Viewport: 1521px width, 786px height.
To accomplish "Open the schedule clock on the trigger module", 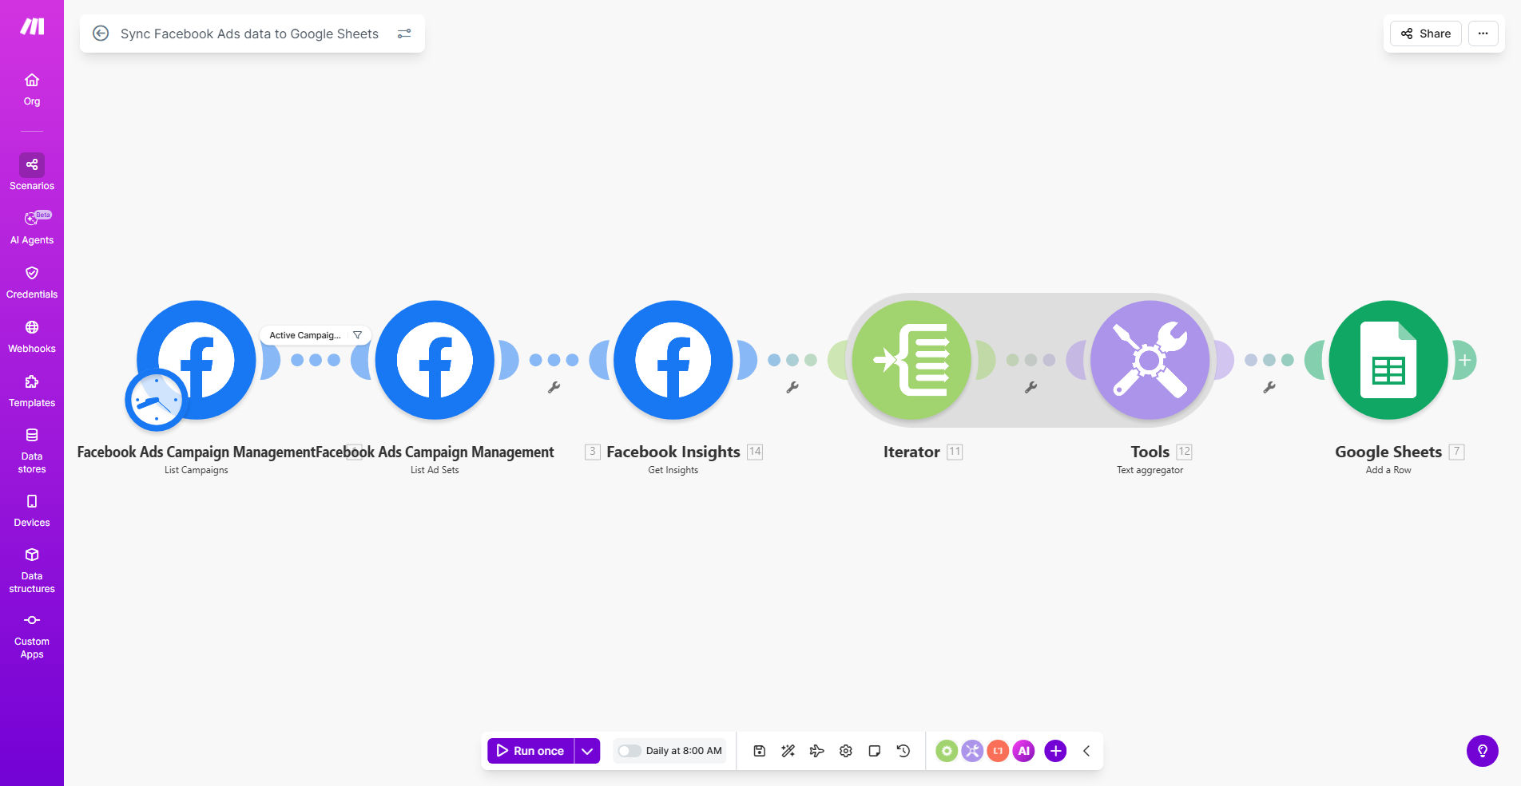I will tap(156, 400).
